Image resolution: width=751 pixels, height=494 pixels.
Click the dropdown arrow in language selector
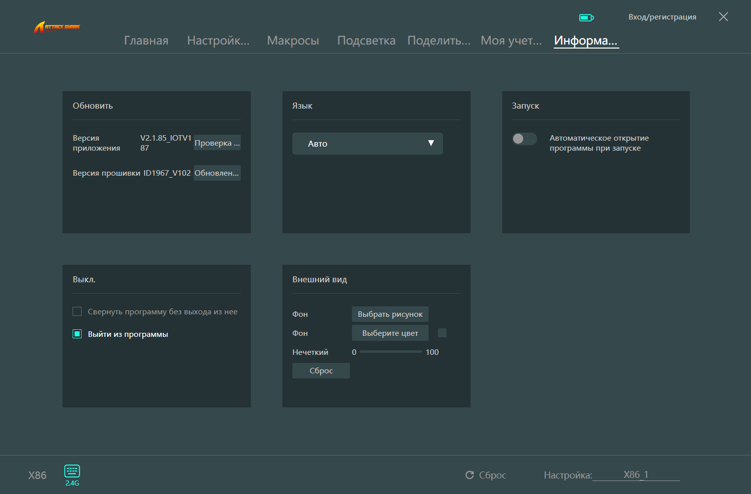point(431,143)
